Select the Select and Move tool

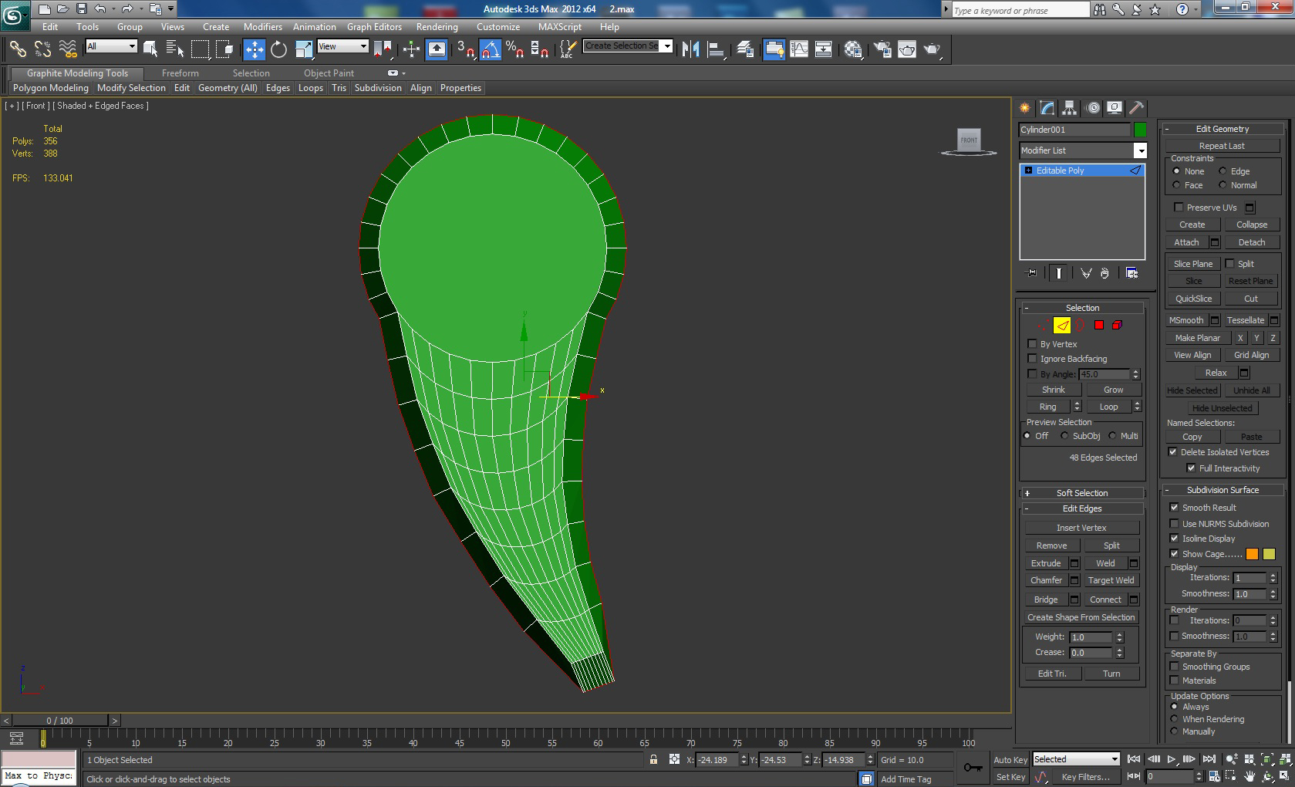tap(255, 49)
